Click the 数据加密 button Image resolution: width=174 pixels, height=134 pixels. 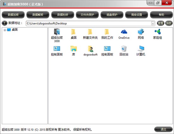click(13, 15)
